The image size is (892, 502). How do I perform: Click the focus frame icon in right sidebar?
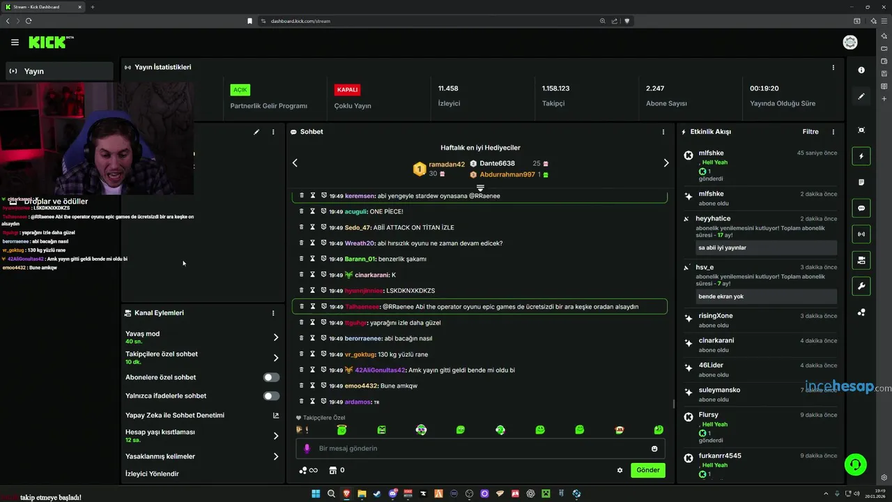click(861, 130)
